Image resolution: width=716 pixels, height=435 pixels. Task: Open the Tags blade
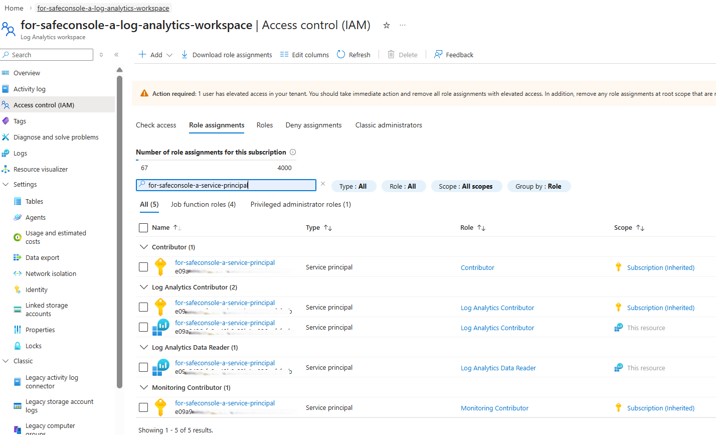tap(20, 121)
